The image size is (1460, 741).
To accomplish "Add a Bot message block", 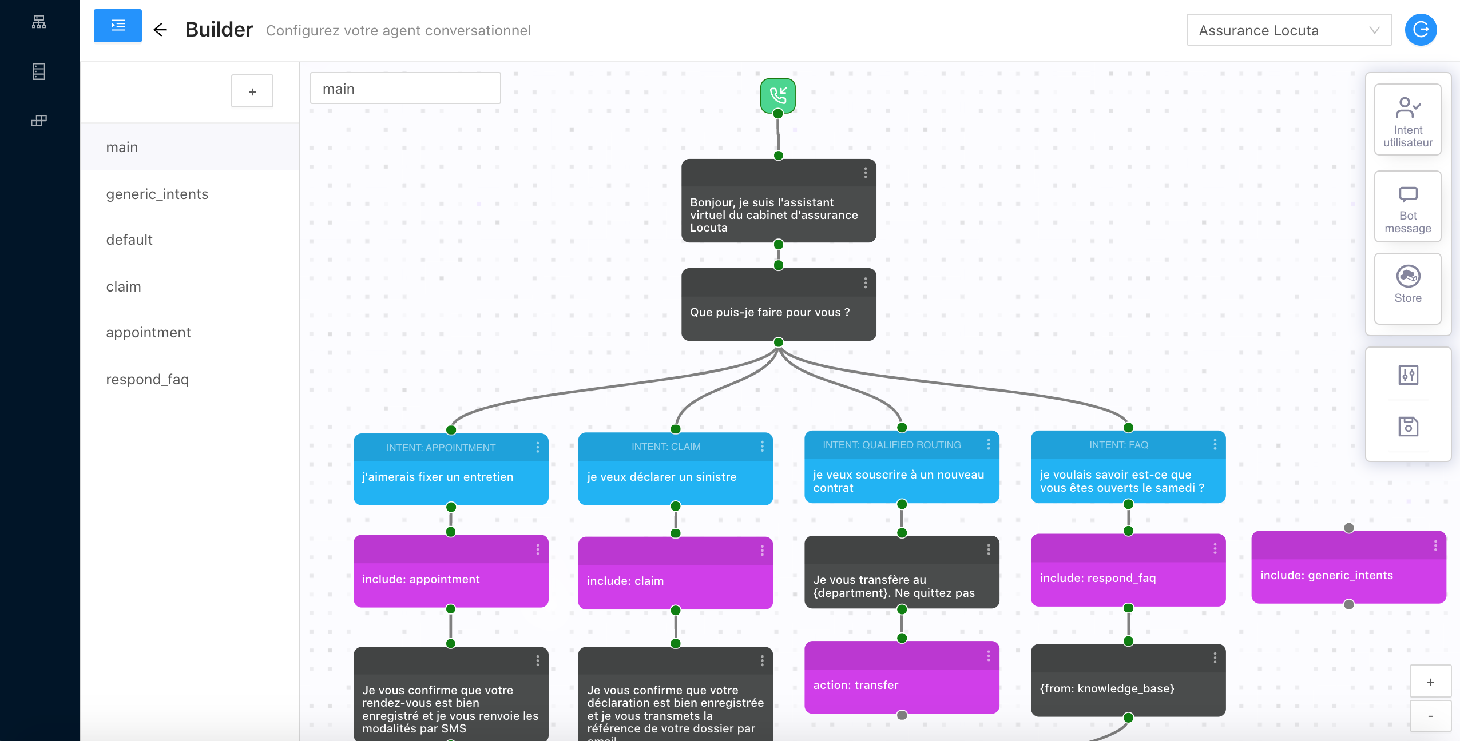I will [x=1407, y=207].
